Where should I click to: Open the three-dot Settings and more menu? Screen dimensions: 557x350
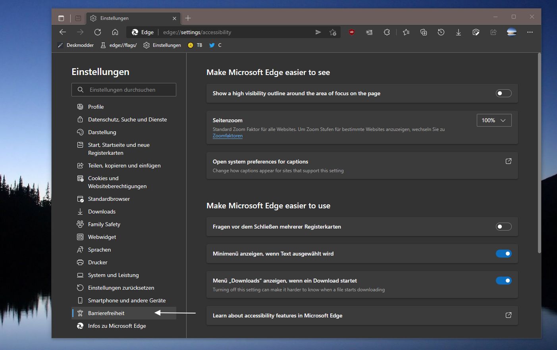[530, 32]
